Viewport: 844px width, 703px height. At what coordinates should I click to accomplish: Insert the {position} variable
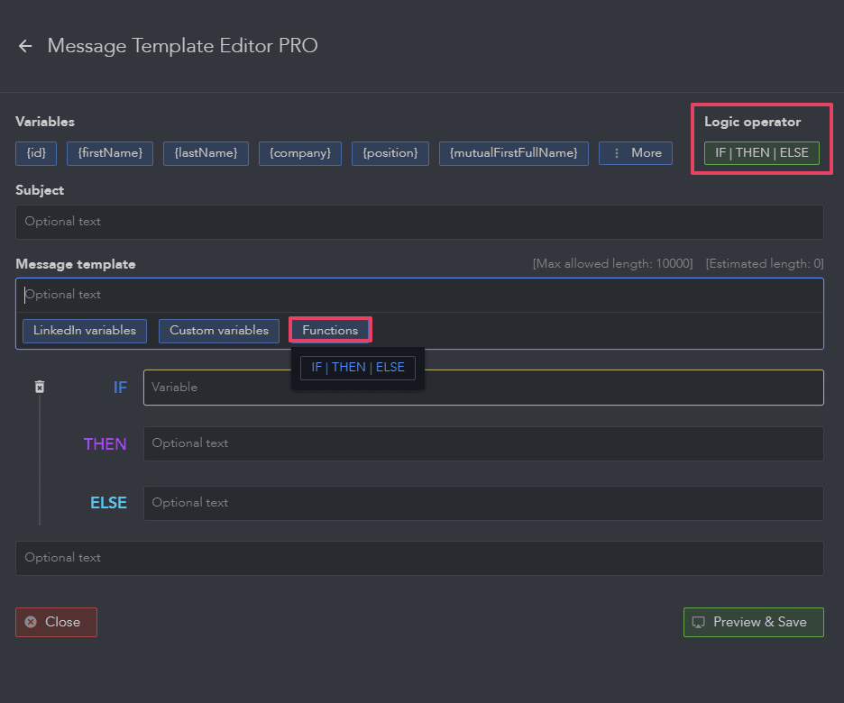point(390,153)
